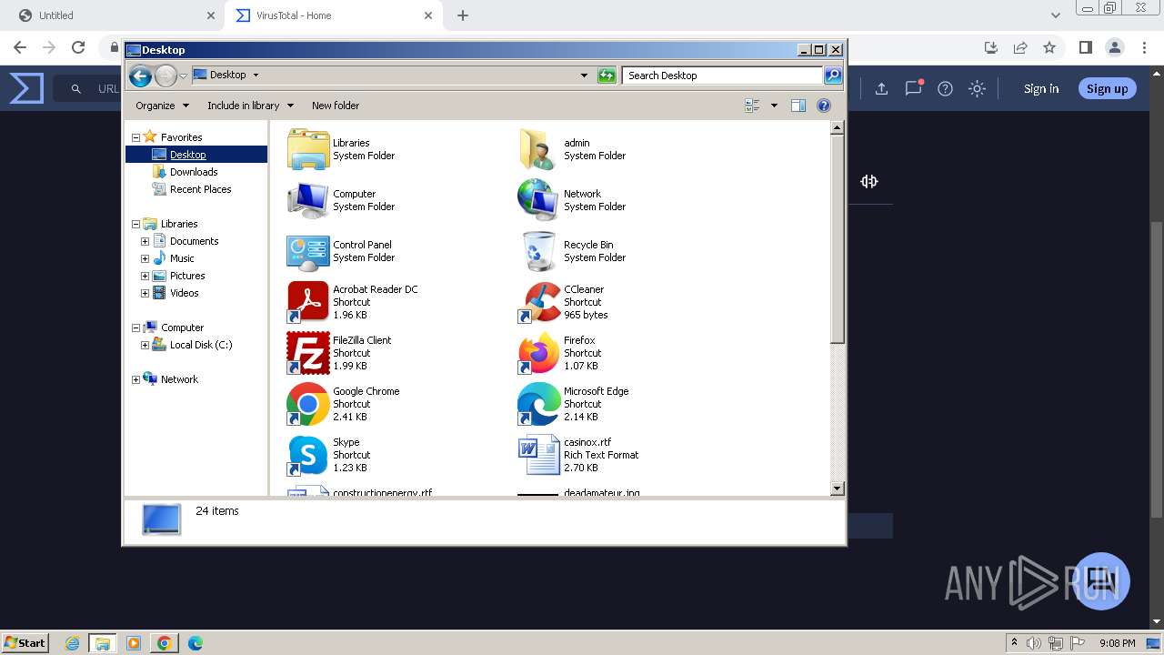Open the Include in library dropdown
The width and height of the screenshot is (1164, 655).
[x=250, y=106]
